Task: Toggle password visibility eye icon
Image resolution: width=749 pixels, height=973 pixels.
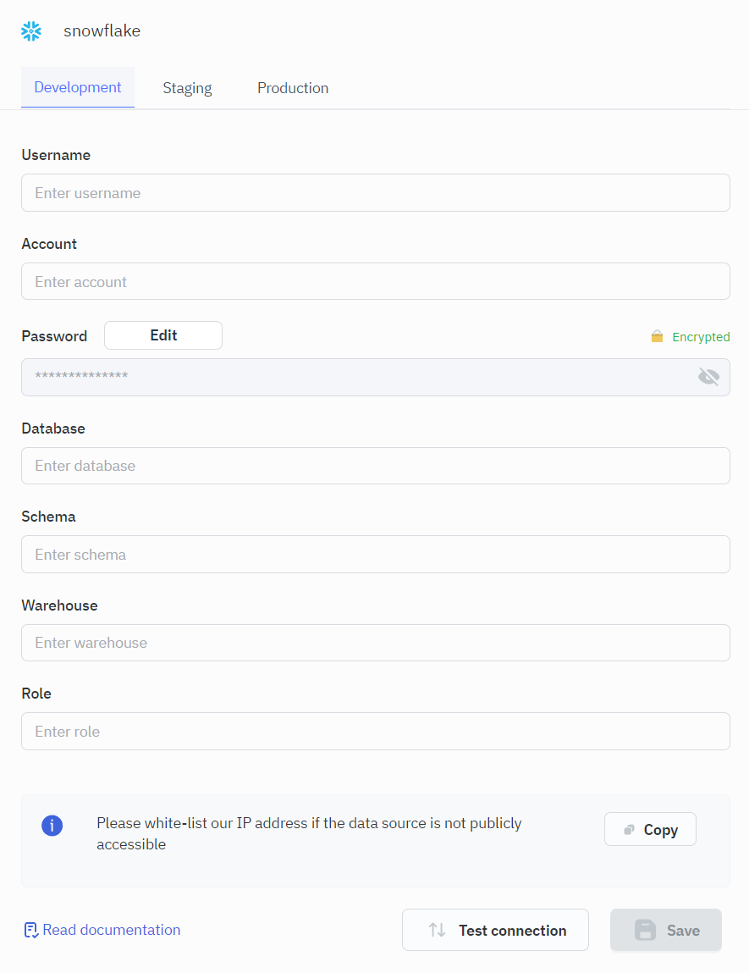Action: [708, 377]
